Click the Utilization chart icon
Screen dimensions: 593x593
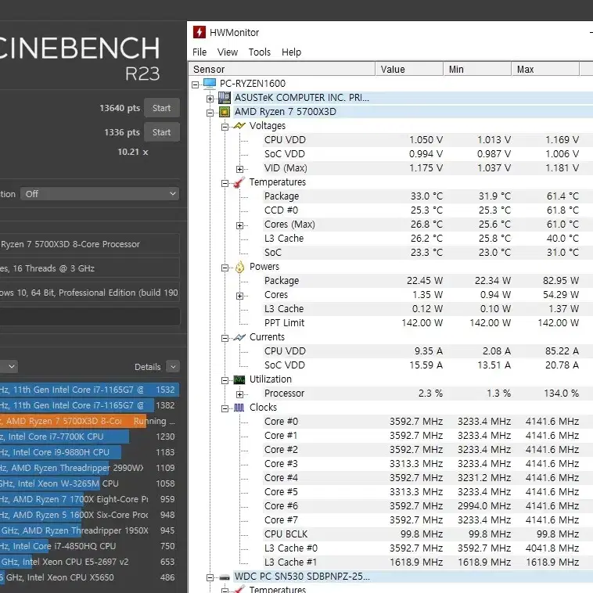click(239, 379)
